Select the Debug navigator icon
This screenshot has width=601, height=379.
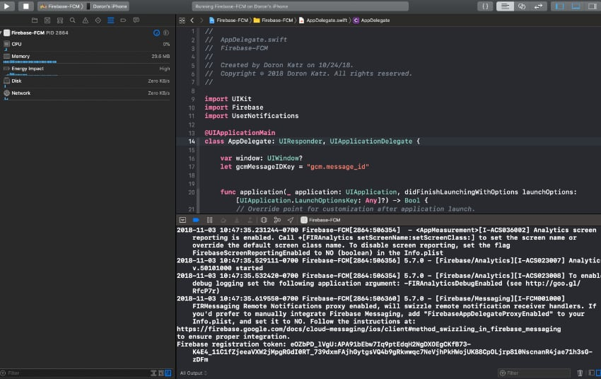pyautogui.click(x=110, y=21)
